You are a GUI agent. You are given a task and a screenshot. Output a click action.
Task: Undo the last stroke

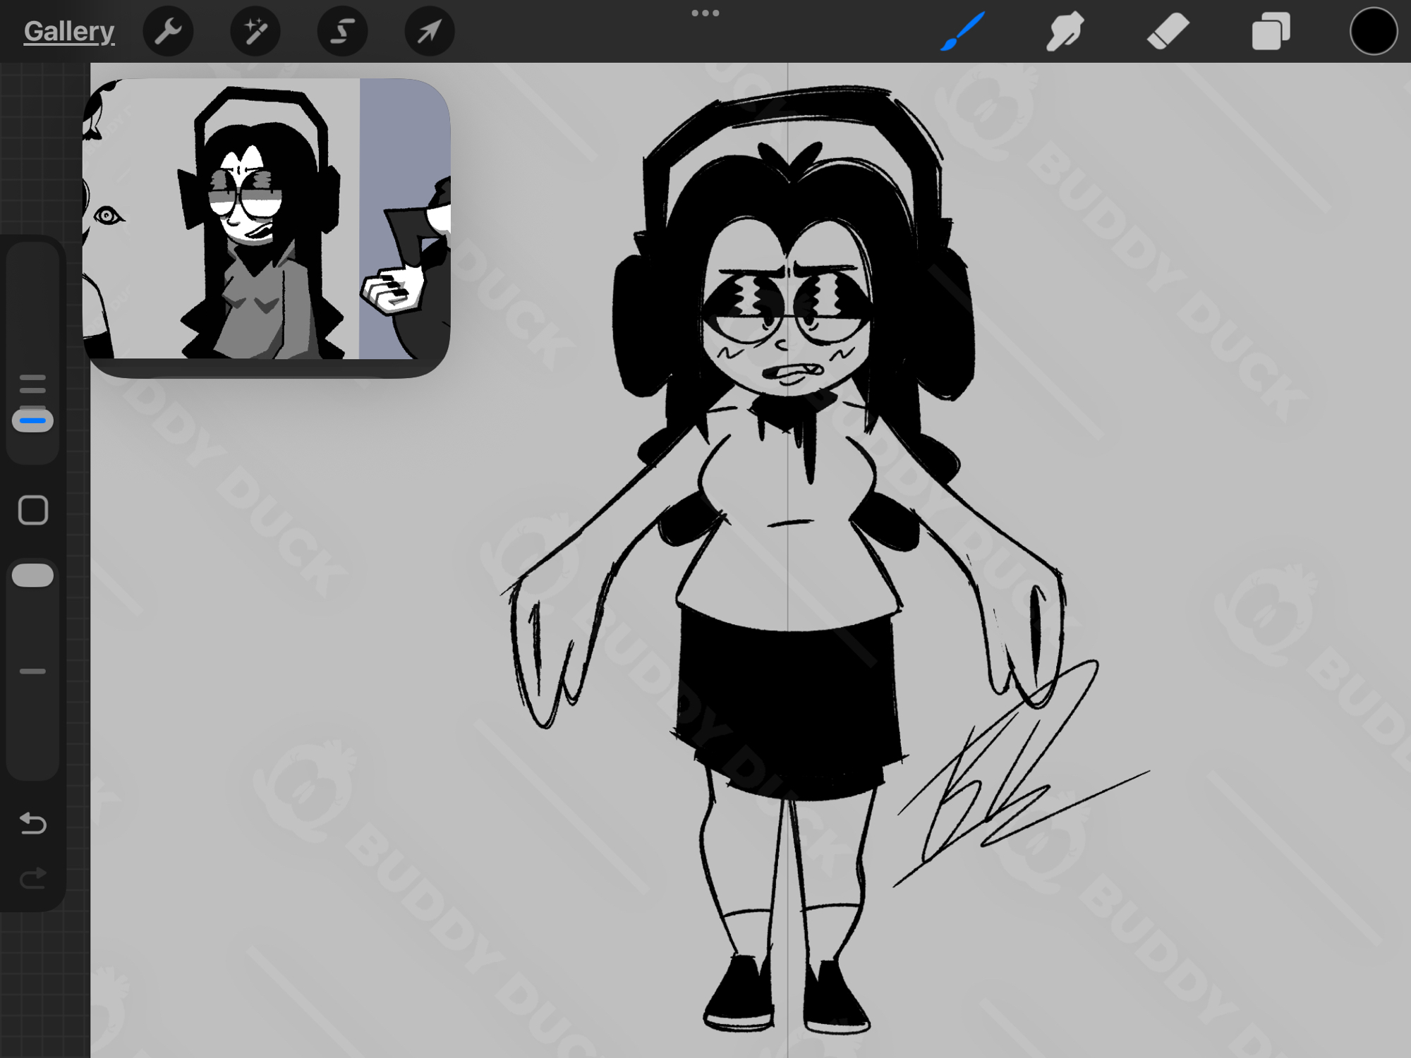pos(32,823)
